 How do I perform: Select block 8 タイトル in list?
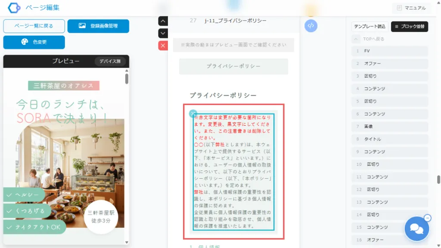click(390, 139)
